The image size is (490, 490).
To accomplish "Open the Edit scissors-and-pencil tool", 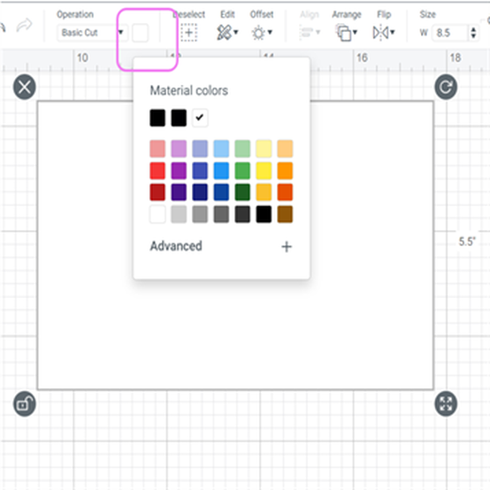I will 224,33.
